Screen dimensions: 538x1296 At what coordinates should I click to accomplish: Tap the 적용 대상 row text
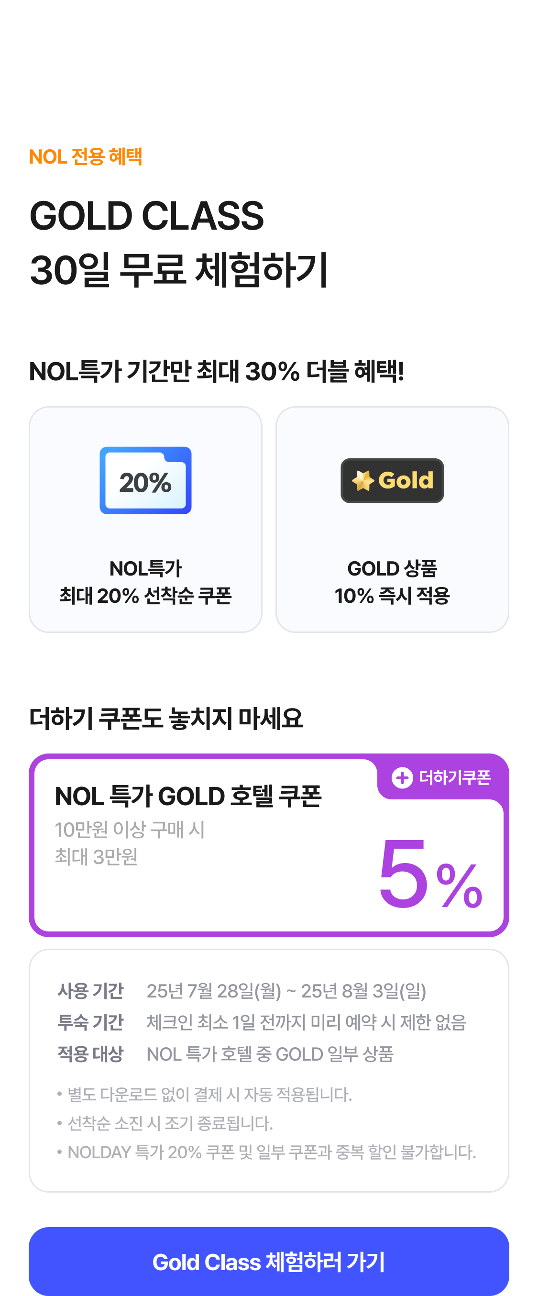(x=225, y=1053)
